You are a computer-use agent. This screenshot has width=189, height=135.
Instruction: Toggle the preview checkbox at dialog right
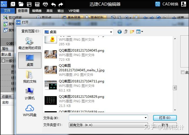pyautogui.click(x=183, y=72)
